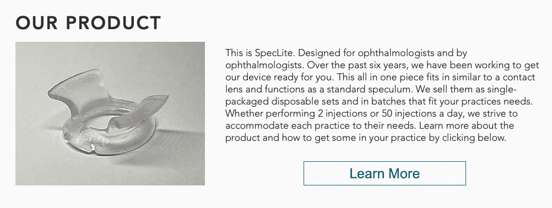Click the word PRODUCT in the heading

[113, 23]
